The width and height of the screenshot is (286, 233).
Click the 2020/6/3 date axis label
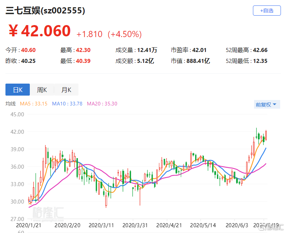click(237, 225)
